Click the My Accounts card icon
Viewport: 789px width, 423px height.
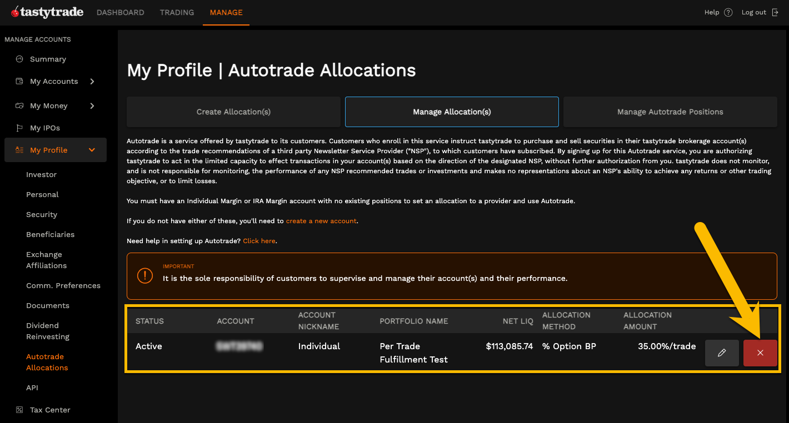[18, 81]
